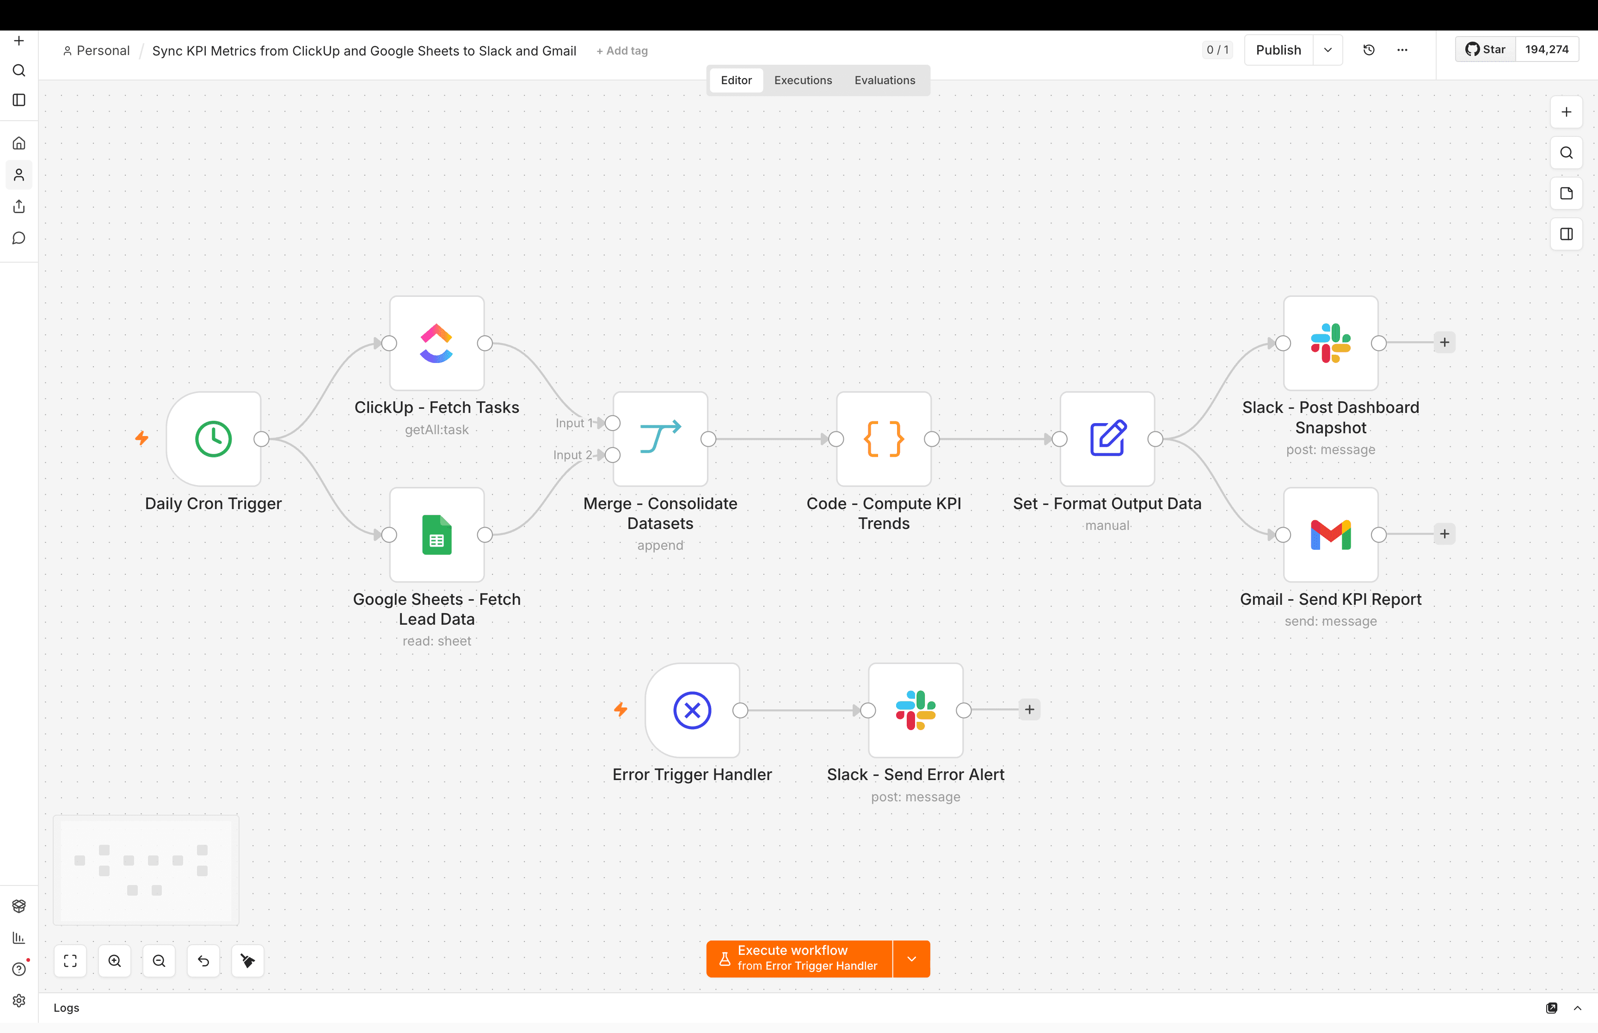
Task: Click the lightning bolt beside Daily Cron Trigger
Action: pos(141,438)
